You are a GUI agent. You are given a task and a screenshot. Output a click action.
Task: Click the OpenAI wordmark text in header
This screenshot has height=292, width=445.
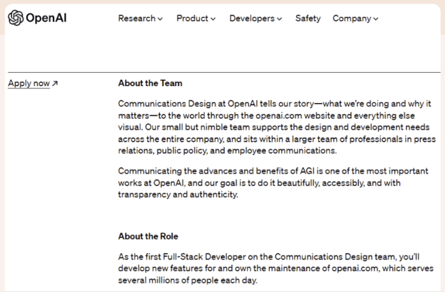(x=46, y=18)
